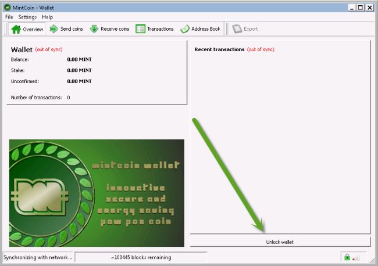Open Receive coins page
Image resolution: width=378 pixels, height=266 pixels.
point(109,29)
